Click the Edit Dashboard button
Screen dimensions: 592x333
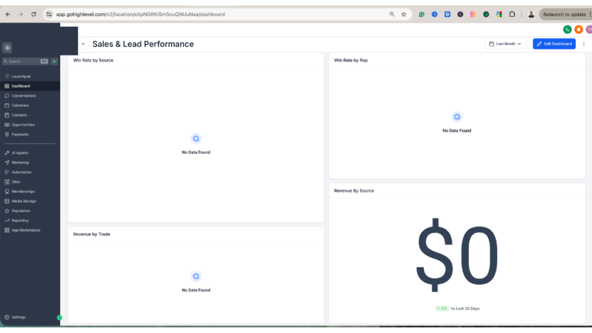pos(554,44)
